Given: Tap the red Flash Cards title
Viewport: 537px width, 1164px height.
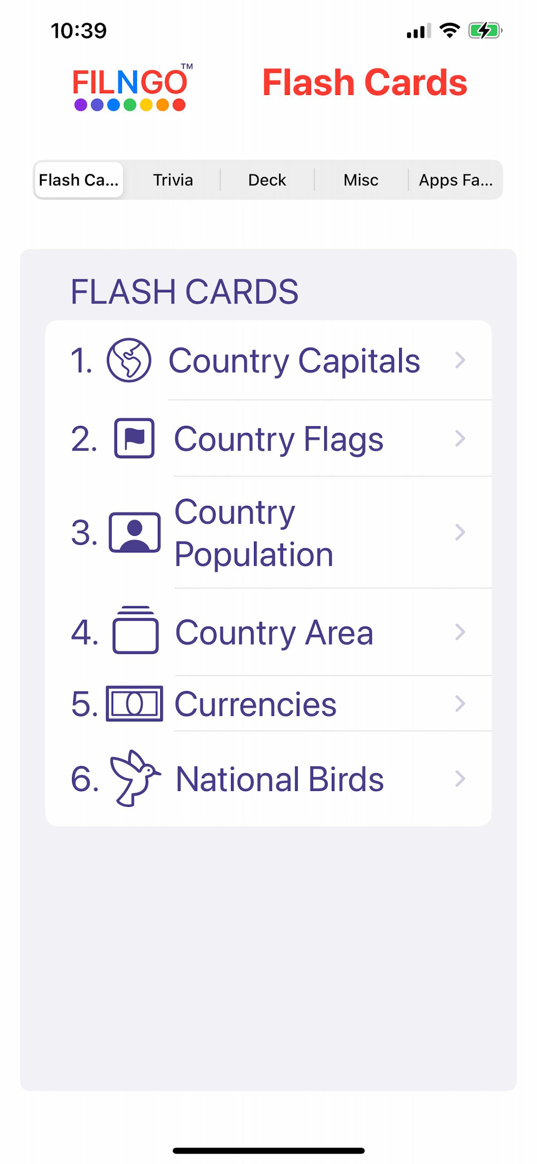Looking at the screenshot, I should [365, 82].
